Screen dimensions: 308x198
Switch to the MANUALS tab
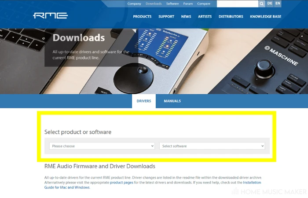coord(172,101)
